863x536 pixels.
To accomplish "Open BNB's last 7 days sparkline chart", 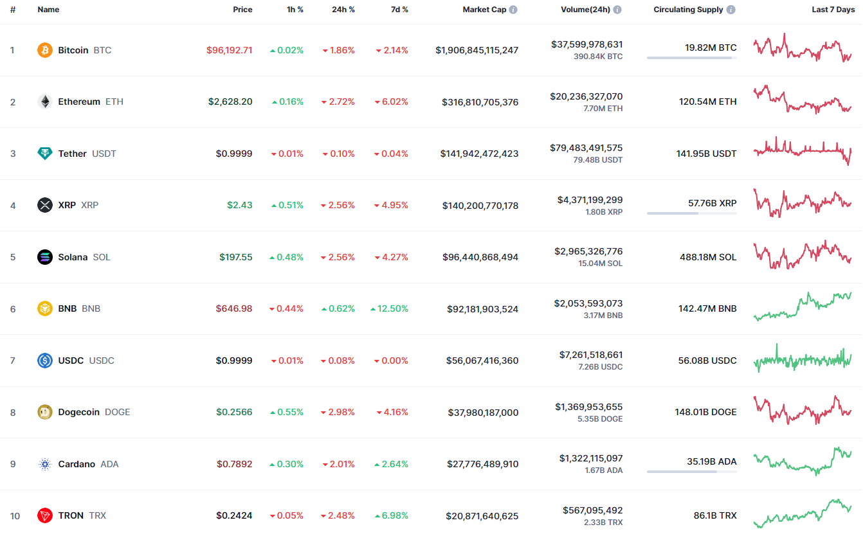I will tap(803, 307).
